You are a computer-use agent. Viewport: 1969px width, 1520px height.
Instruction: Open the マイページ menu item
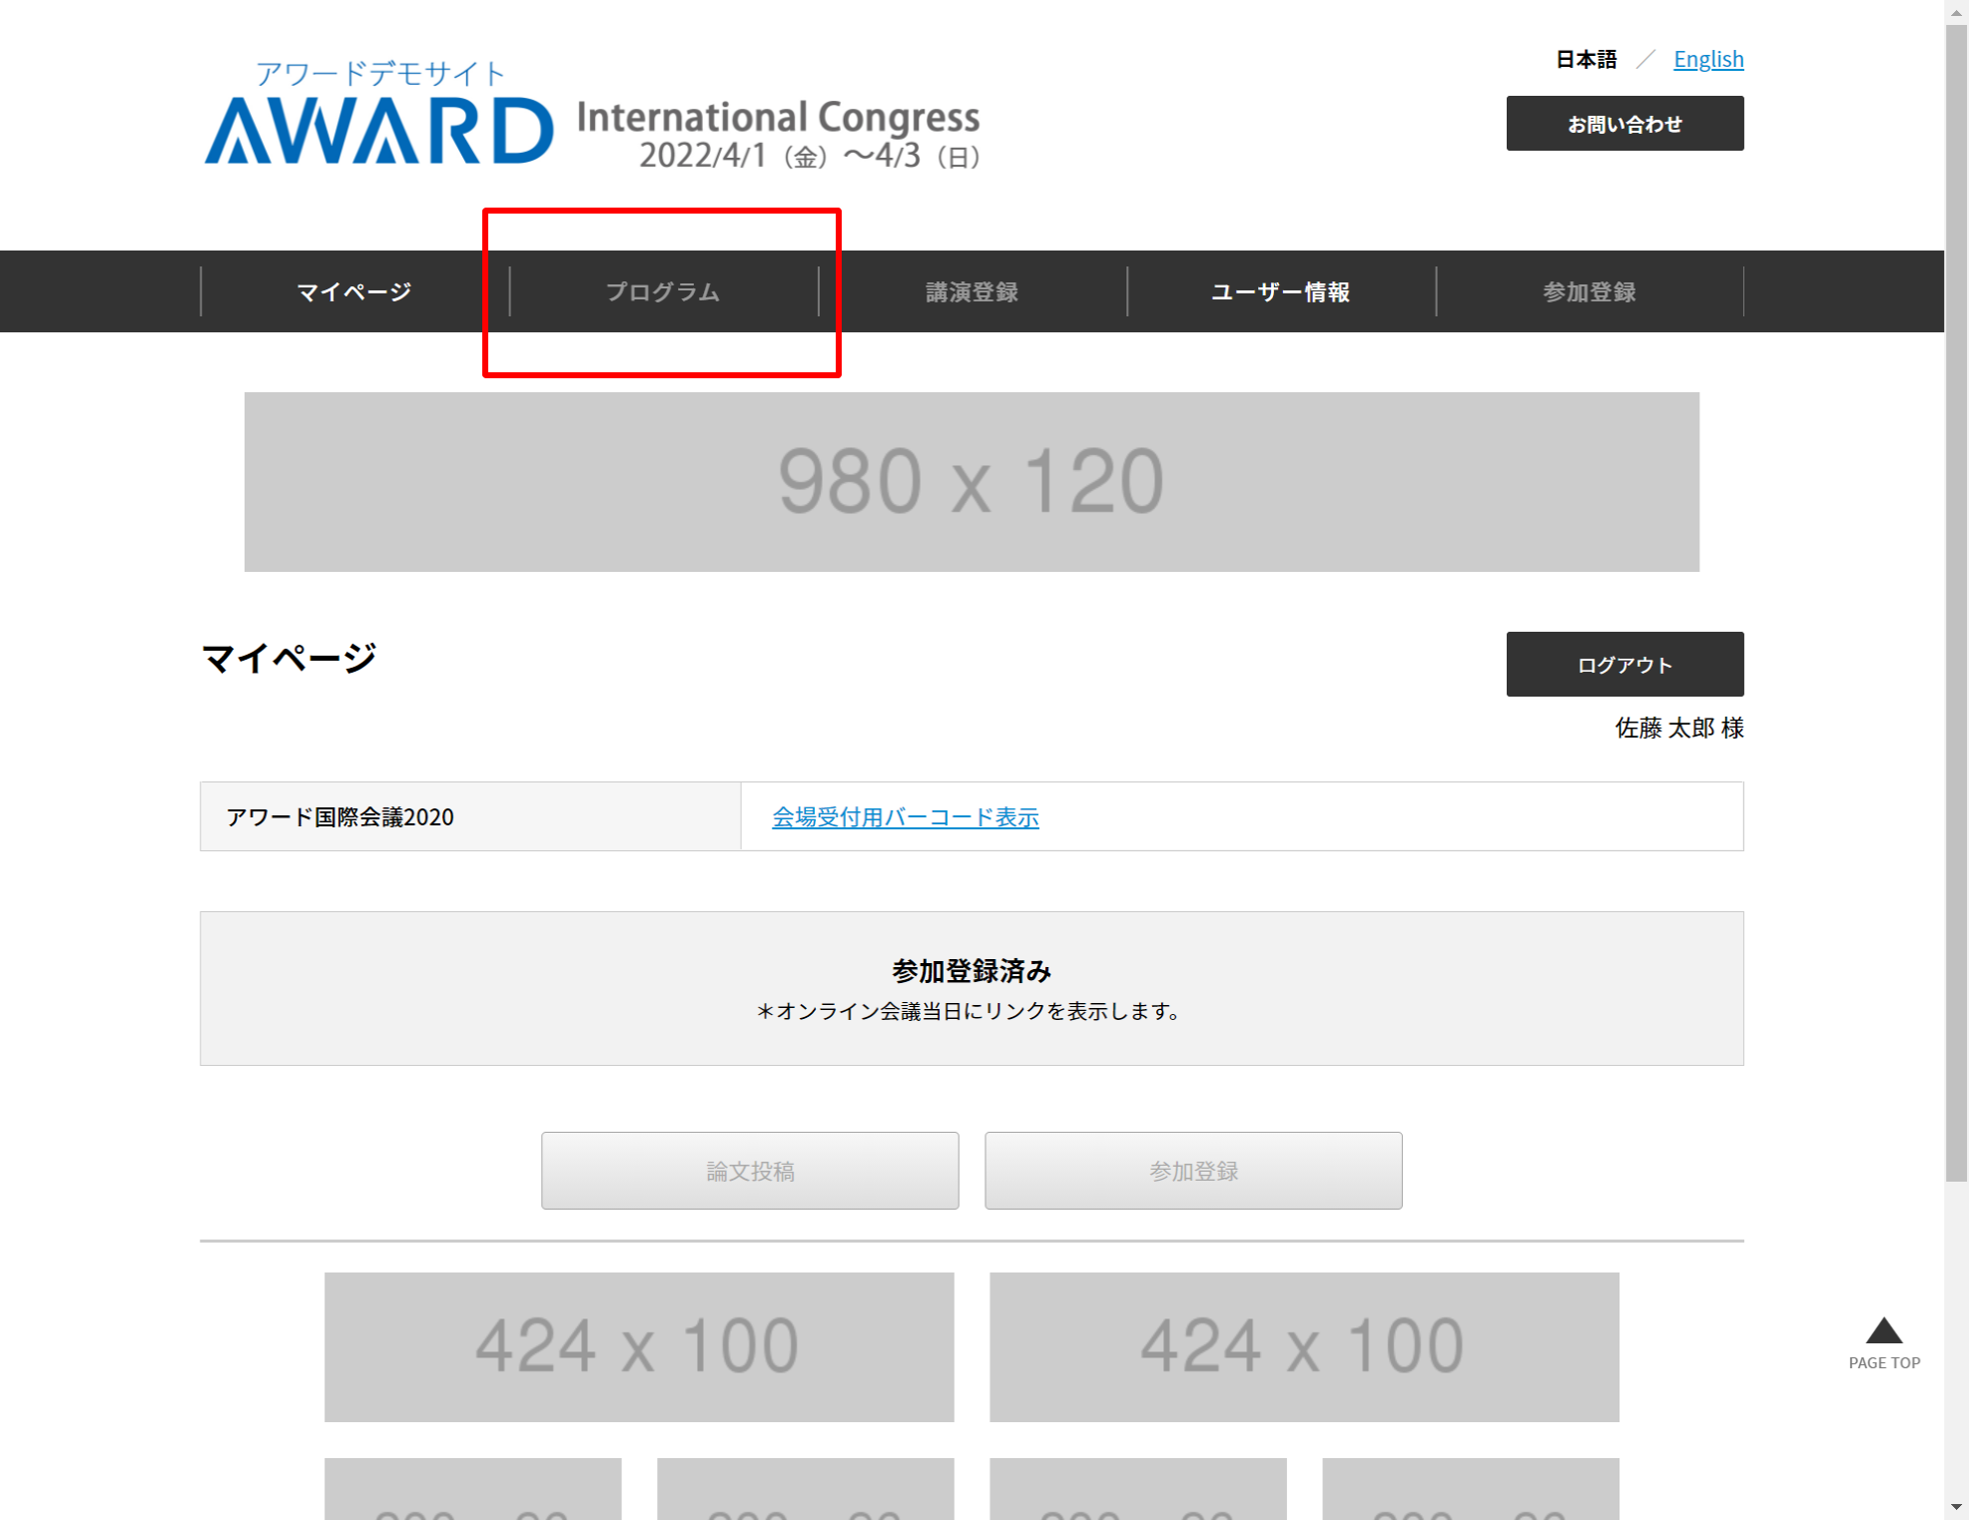[354, 291]
